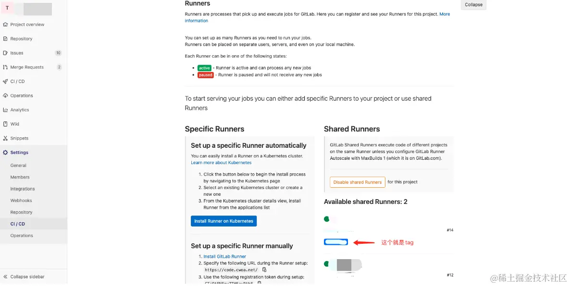Click the Settings gear icon
This screenshot has width=570, height=286.
pos(5,153)
